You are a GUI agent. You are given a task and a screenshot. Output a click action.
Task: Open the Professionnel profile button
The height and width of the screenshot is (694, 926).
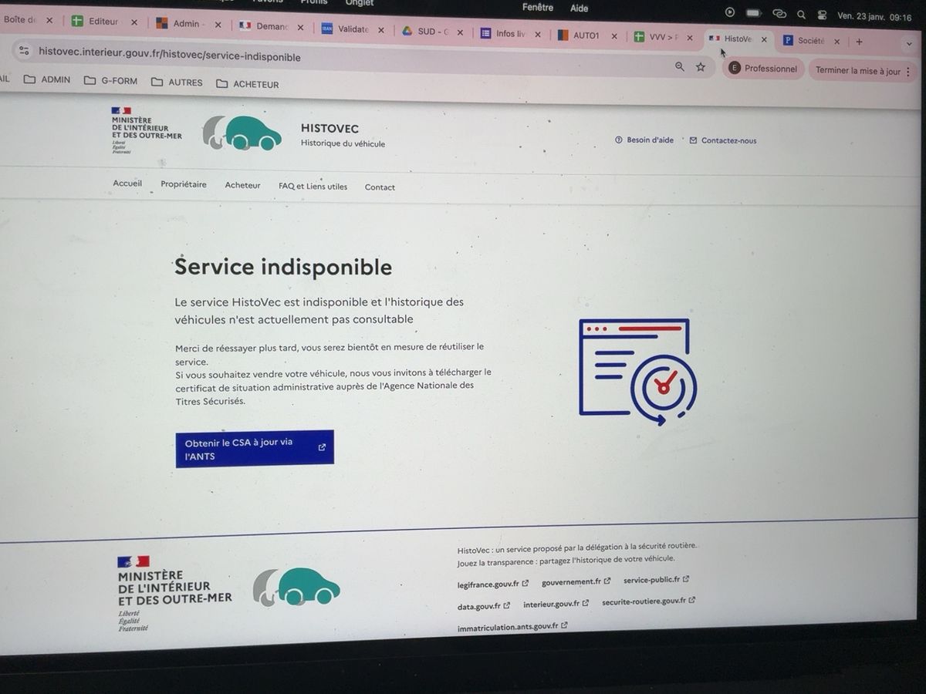click(x=763, y=69)
